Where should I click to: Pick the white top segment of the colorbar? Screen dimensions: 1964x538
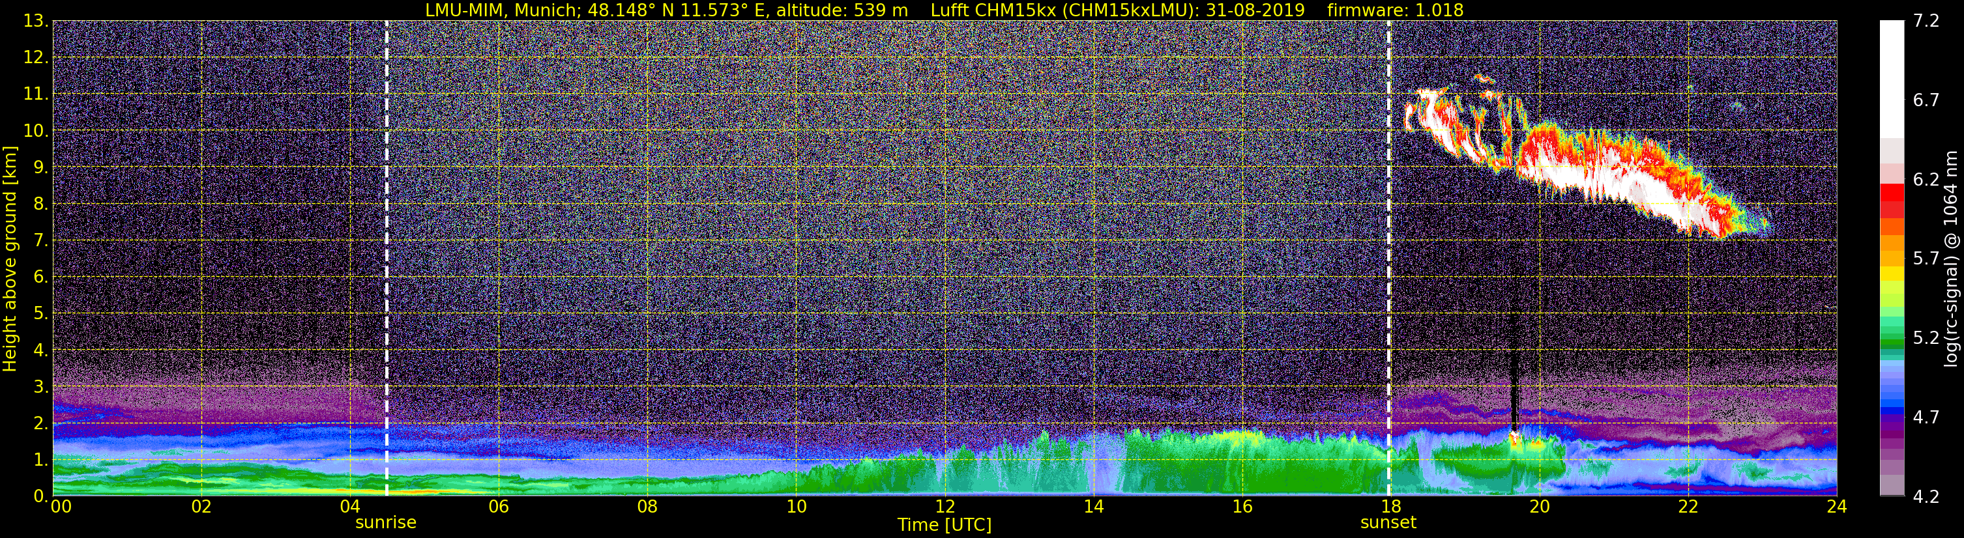(x=1892, y=79)
